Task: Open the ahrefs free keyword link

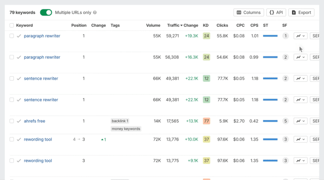Action: (34, 121)
